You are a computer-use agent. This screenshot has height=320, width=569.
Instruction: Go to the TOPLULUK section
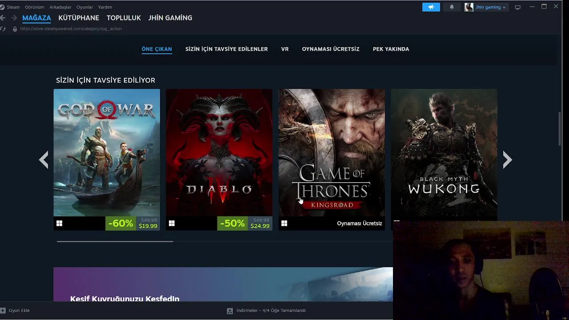point(124,18)
